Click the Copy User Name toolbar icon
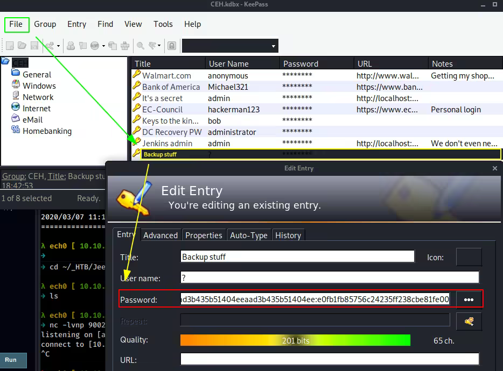Screen dimensions: 503x371 71,46
